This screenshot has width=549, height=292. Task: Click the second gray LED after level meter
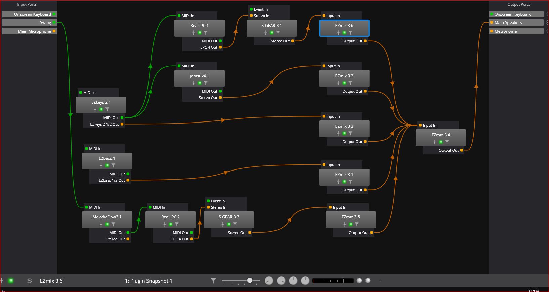click(x=368, y=281)
